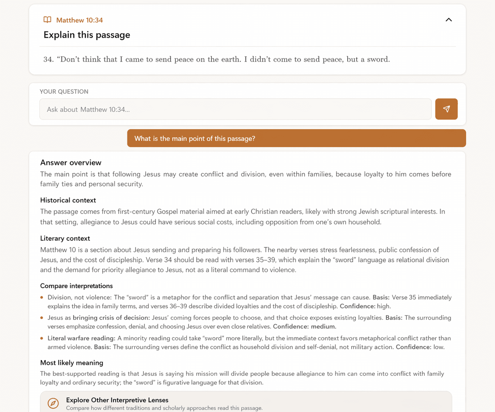
Task: Click the compass icon for interpretive lenses
Action: [x=53, y=403]
